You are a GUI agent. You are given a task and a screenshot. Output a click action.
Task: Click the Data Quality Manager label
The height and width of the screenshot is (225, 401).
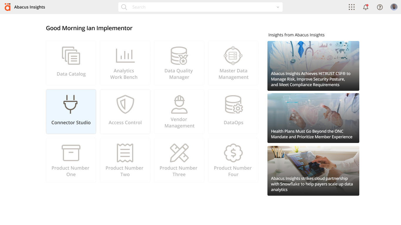(179, 74)
